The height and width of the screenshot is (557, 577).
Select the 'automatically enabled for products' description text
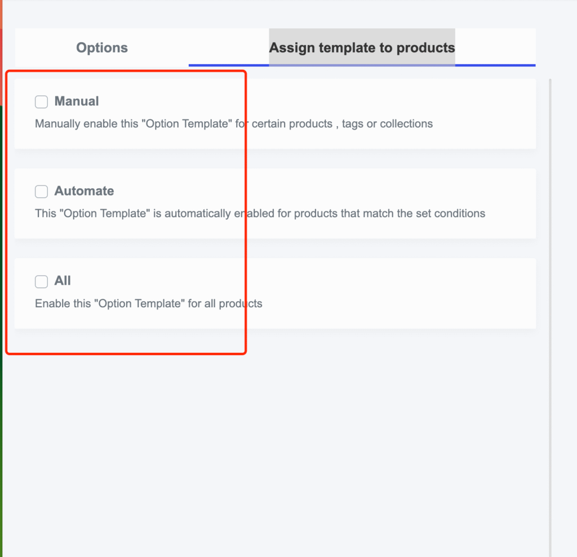tap(260, 214)
